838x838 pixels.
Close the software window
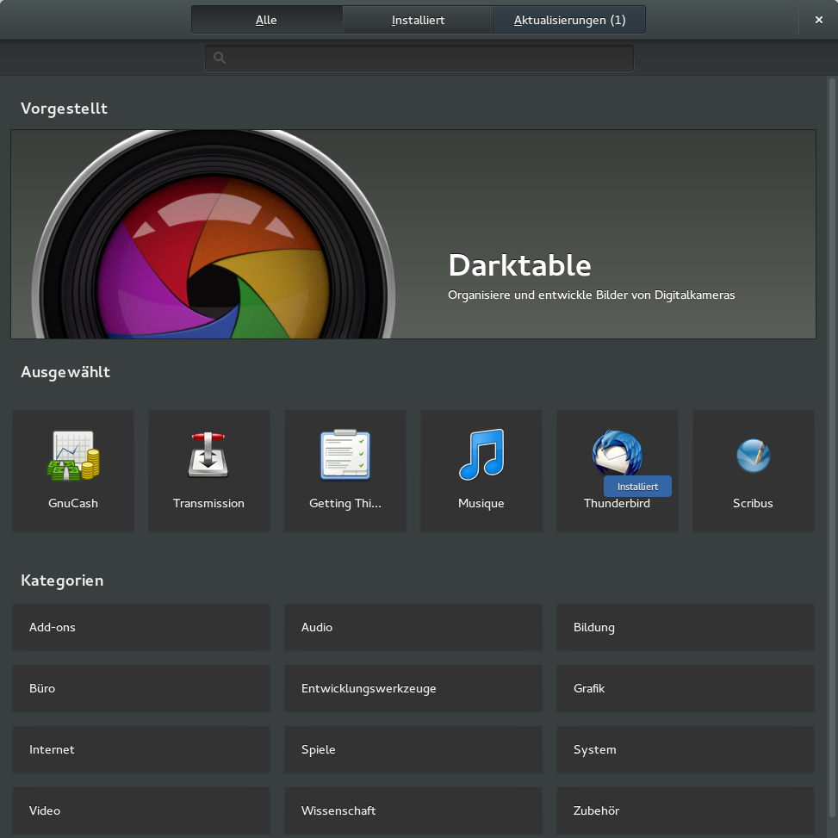coord(818,20)
